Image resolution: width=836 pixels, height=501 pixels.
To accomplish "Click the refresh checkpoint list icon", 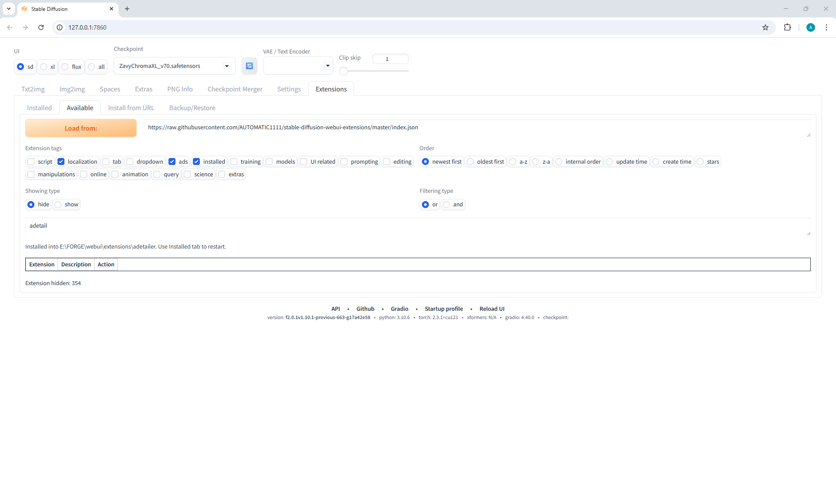I will (x=249, y=66).
